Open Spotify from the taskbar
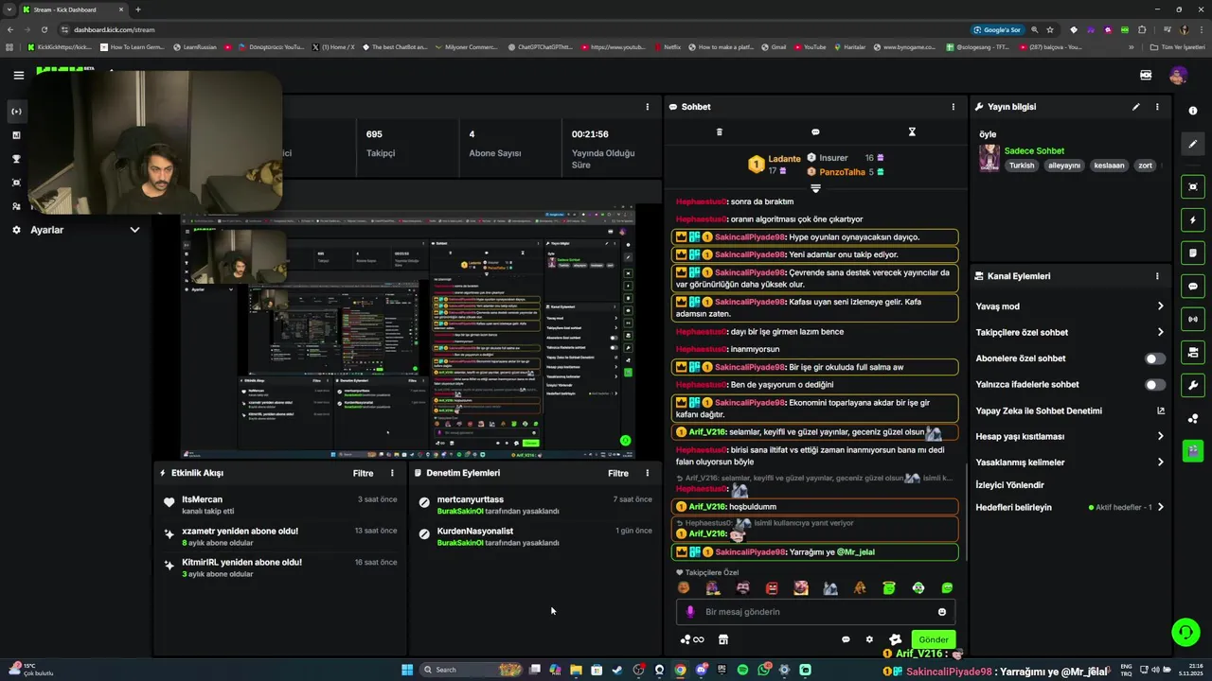1212x681 pixels. [742, 670]
